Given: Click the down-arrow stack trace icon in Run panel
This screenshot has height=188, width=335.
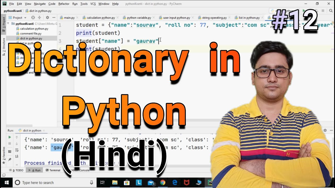Looking at the screenshot, I should [x=17, y=144].
